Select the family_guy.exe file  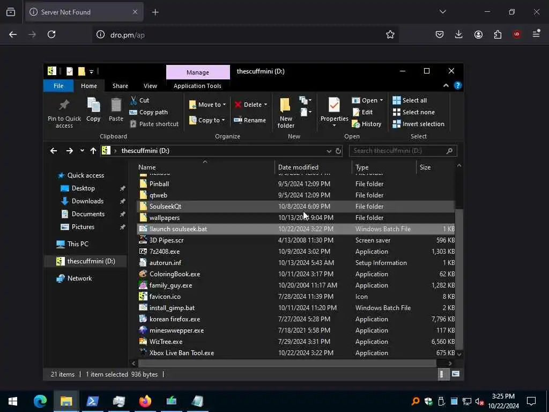coord(296,285)
